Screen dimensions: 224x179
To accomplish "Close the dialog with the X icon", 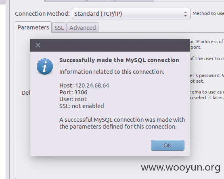I will pyautogui.click(x=38, y=45).
